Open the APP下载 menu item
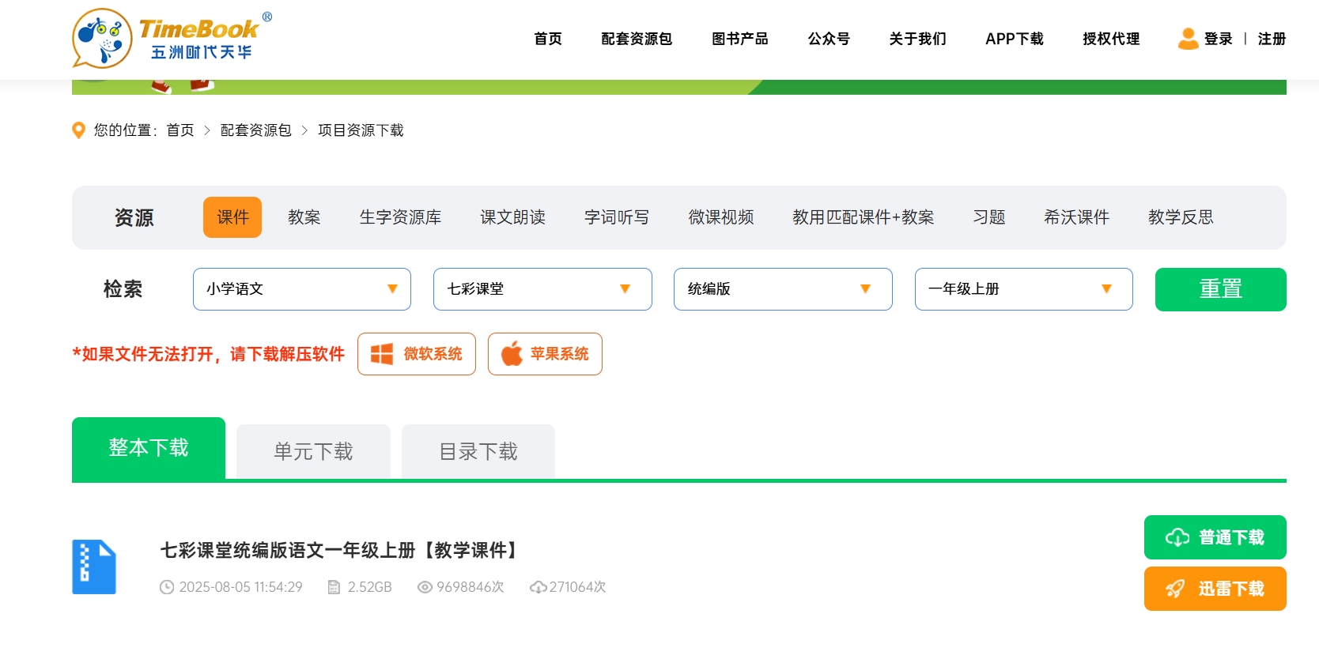The height and width of the screenshot is (659, 1319). (x=1015, y=39)
